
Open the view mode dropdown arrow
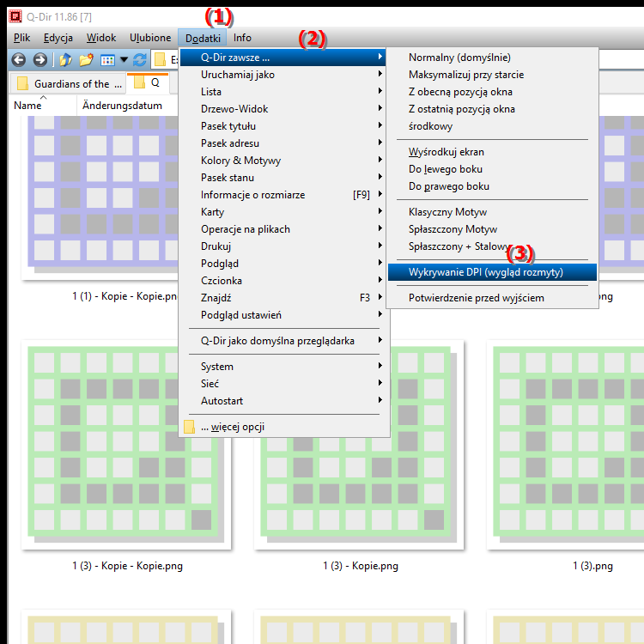pos(124,60)
